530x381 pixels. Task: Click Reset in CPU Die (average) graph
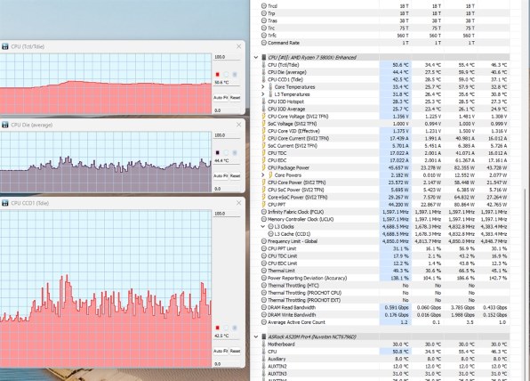tap(236, 176)
